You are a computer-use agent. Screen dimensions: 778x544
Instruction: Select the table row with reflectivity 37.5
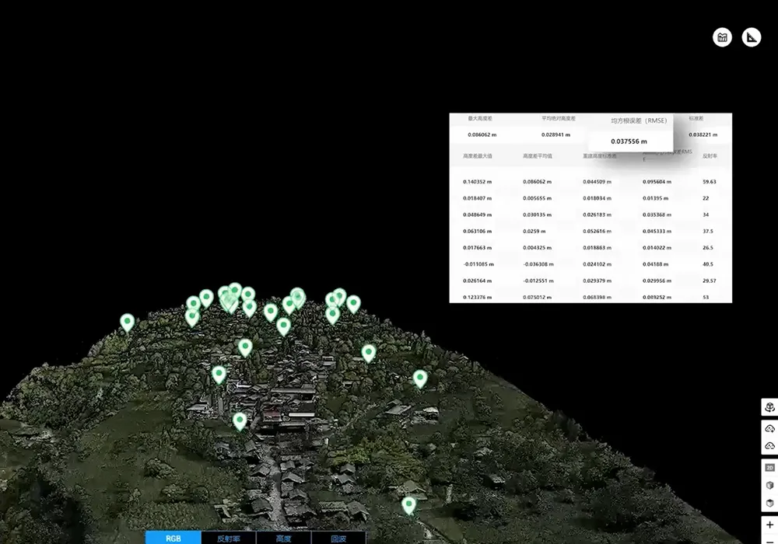pyautogui.click(x=590, y=231)
